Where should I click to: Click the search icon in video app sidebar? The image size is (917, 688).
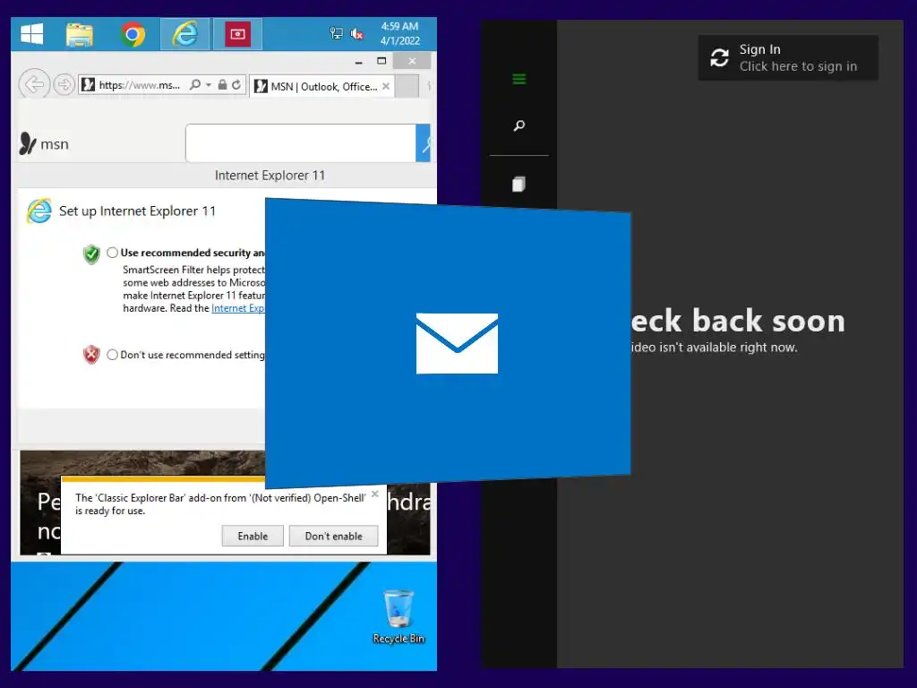pos(518,125)
